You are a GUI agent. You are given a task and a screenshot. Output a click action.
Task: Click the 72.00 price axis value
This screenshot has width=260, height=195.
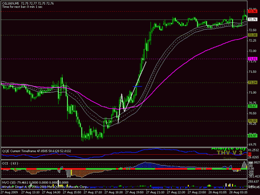pos(253,51)
